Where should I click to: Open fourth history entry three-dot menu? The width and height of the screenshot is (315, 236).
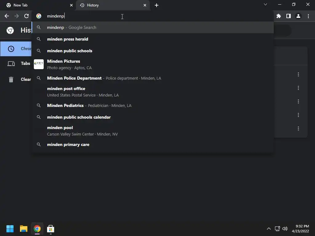(298, 115)
